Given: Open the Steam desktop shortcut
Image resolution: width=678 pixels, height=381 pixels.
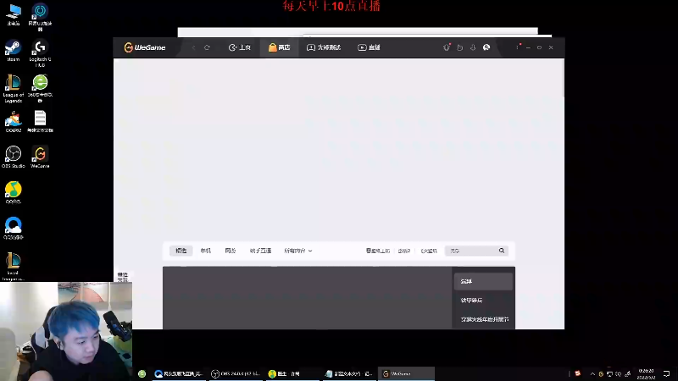Looking at the screenshot, I should pyautogui.click(x=13, y=51).
